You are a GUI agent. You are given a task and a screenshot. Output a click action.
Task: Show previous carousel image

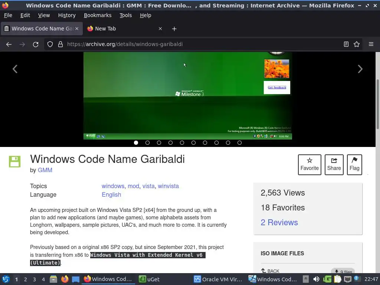15,69
